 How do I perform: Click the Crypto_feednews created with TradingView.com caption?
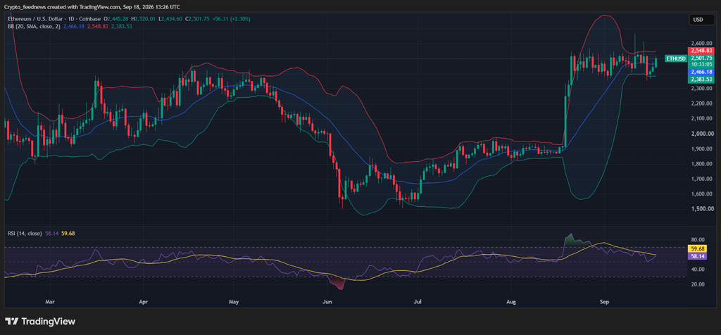coord(92,7)
